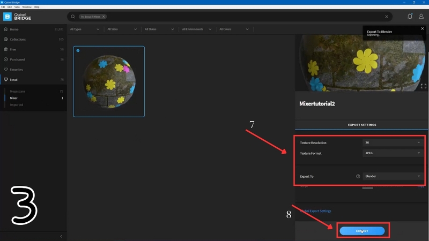The width and height of the screenshot is (429, 241).
Task: Click the Collections label in the sidebar
Action: click(18, 39)
